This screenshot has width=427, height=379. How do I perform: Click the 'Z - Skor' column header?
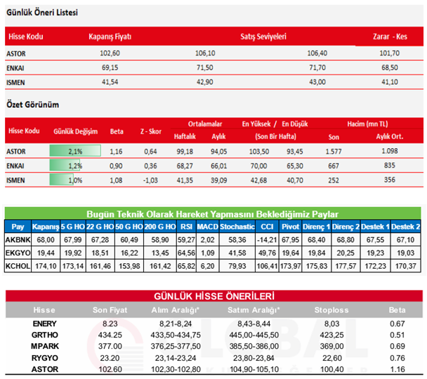tap(151, 131)
